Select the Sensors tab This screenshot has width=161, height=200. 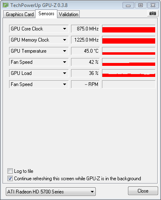tap(46, 14)
